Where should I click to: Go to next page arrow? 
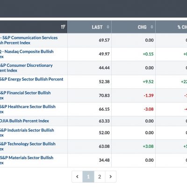point(111,177)
